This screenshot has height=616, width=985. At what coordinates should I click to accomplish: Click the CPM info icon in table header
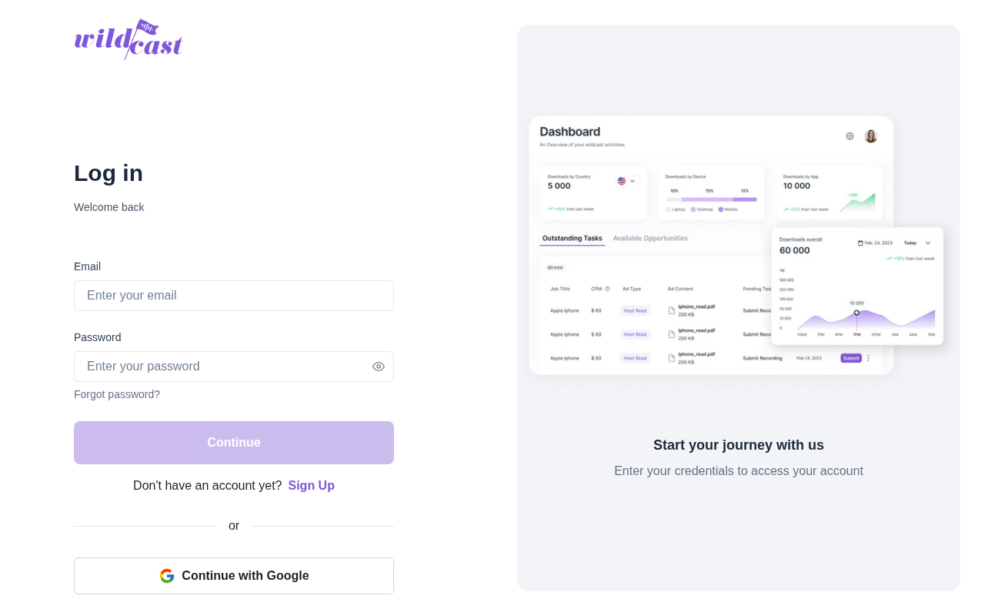607,289
